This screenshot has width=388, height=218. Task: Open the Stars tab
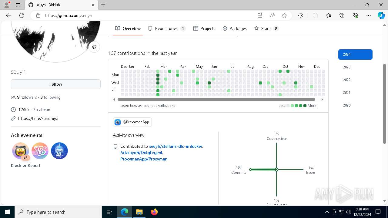click(x=266, y=28)
